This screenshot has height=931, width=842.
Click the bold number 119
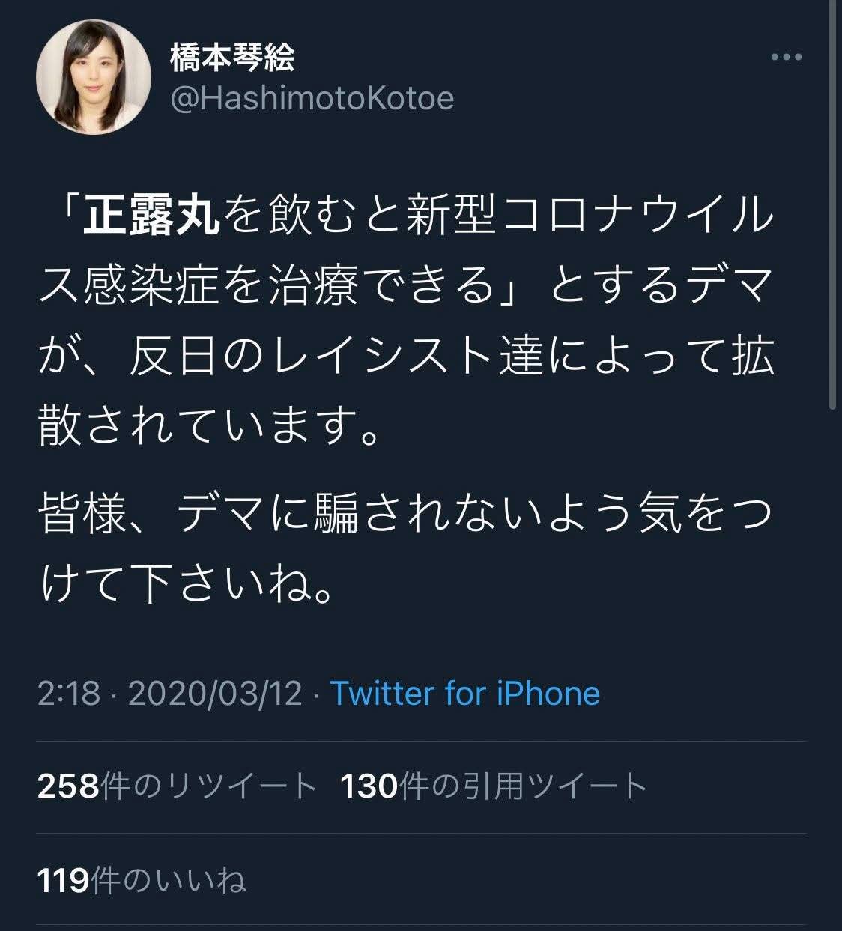coord(64,881)
